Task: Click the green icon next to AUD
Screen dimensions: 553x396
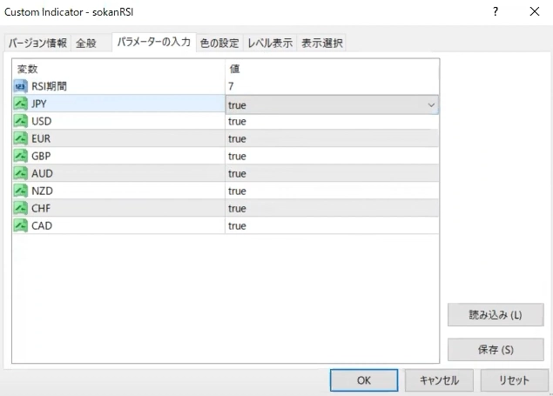Action: pos(20,173)
